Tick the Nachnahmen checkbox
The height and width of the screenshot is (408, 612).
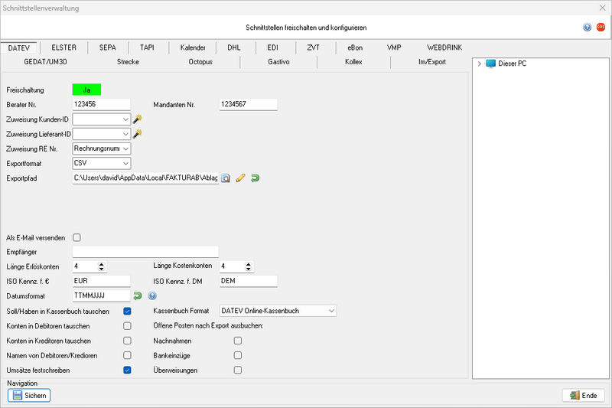(x=238, y=341)
